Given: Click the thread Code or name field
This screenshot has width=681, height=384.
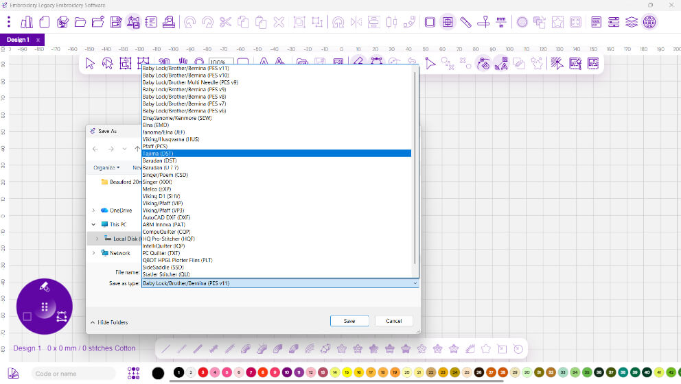Looking at the screenshot, I should pos(73,373).
